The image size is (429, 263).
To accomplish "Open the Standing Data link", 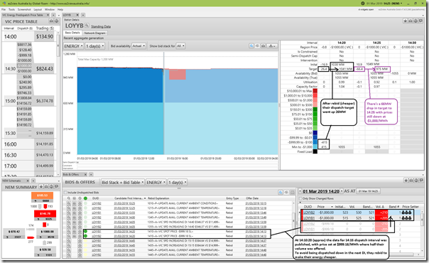I will pos(101,26).
